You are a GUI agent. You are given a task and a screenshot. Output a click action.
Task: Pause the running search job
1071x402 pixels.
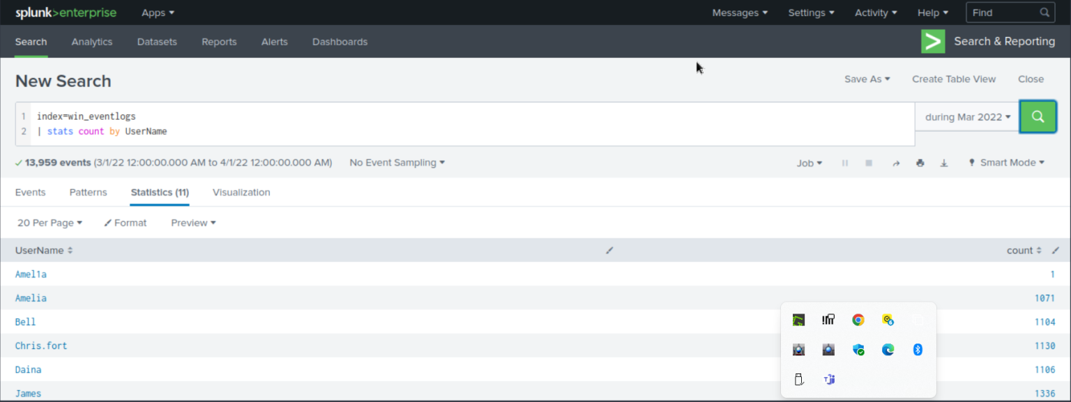[844, 162]
